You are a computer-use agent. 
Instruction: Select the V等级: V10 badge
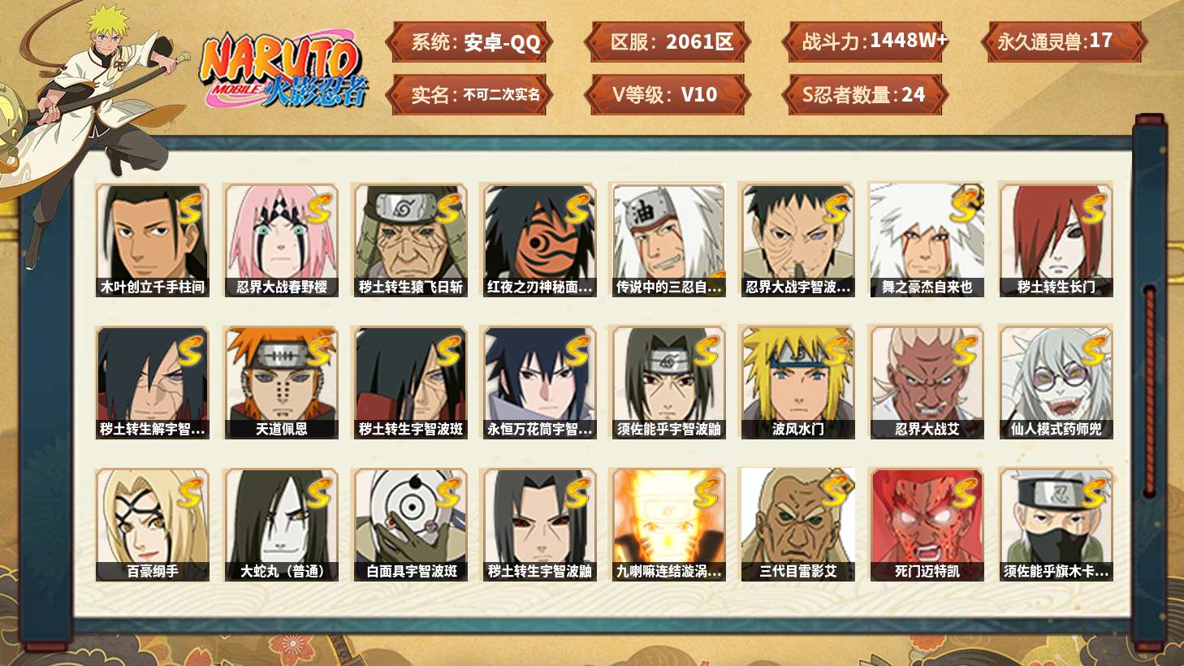[x=667, y=95]
